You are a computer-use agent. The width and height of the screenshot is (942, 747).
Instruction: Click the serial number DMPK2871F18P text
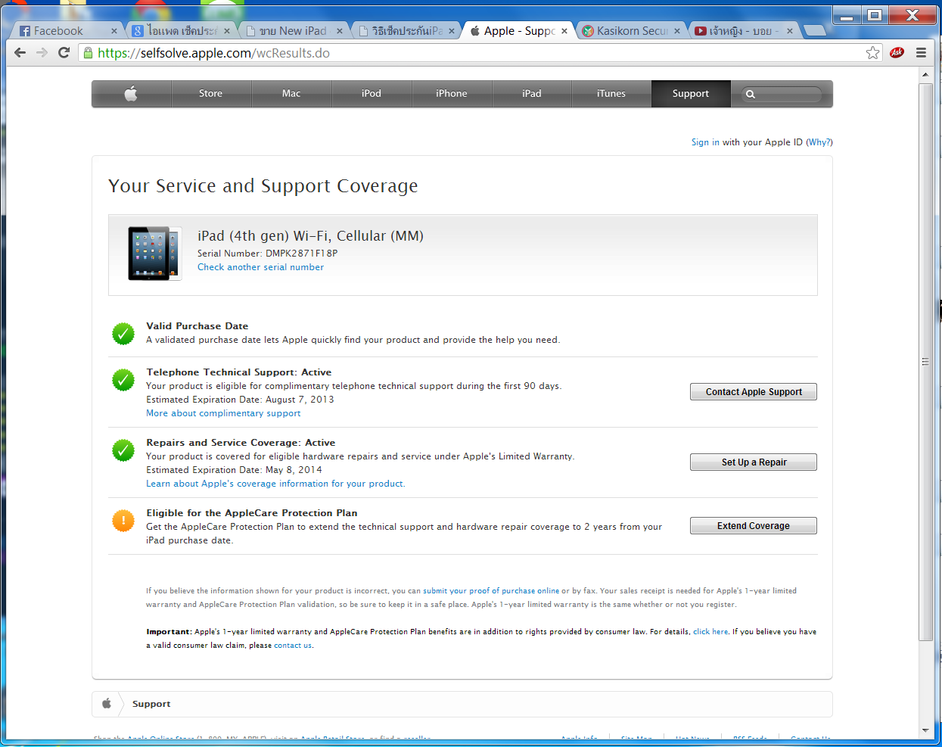pyautogui.click(x=301, y=254)
